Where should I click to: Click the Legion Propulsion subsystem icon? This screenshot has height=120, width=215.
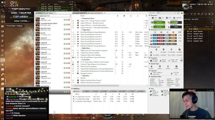tap(78, 27)
